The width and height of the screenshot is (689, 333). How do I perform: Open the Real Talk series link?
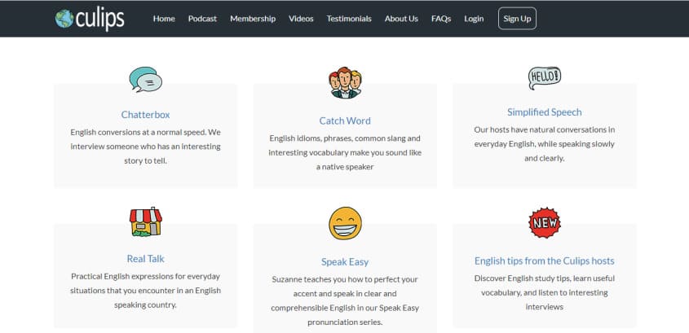click(x=145, y=258)
